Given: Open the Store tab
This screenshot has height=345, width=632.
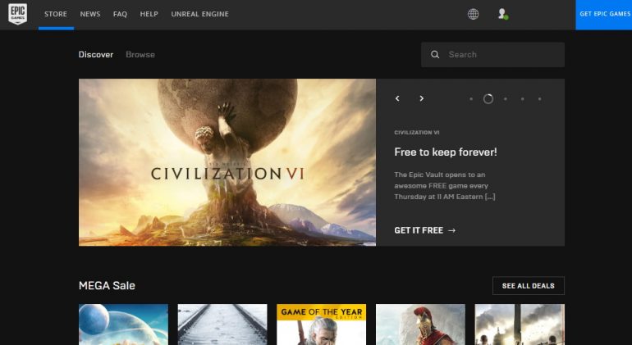Looking at the screenshot, I should tap(56, 14).
